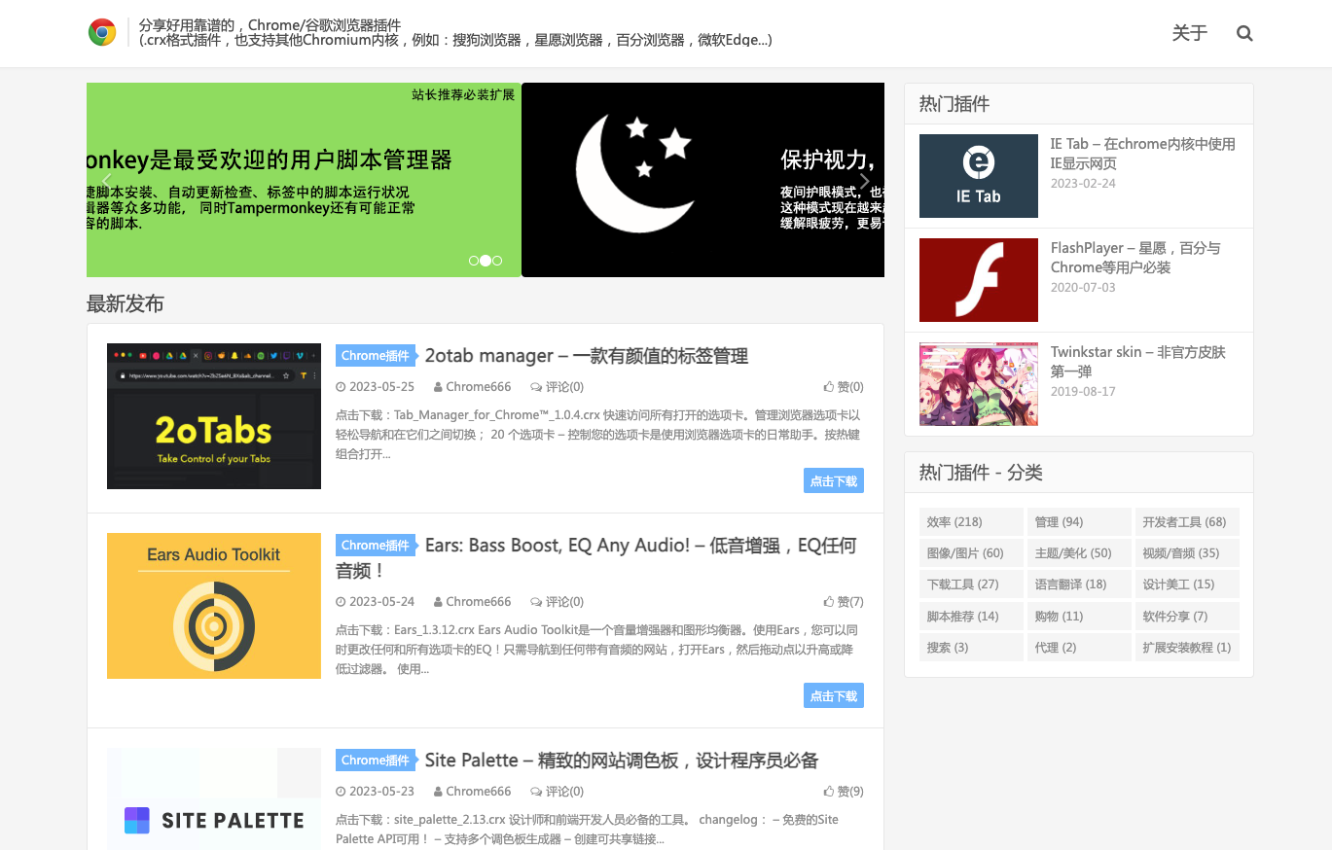The height and width of the screenshot is (850, 1332).
Task: Select category 效率 (218)
Action: click(971, 522)
